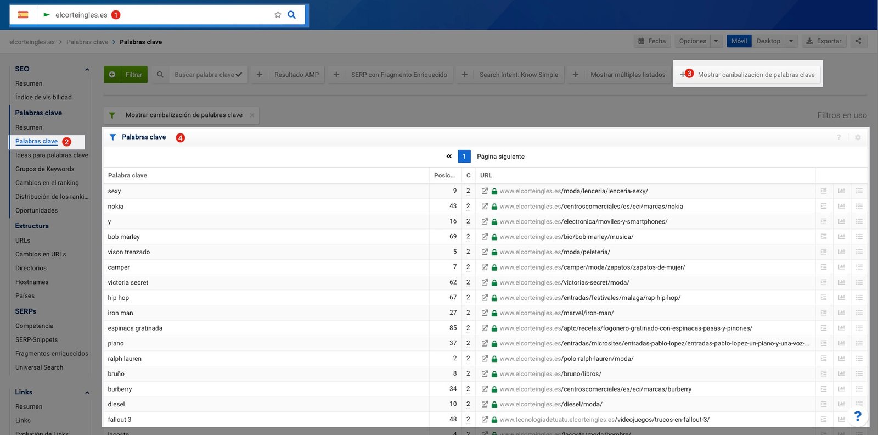Click the Fecha date button

[652, 41]
